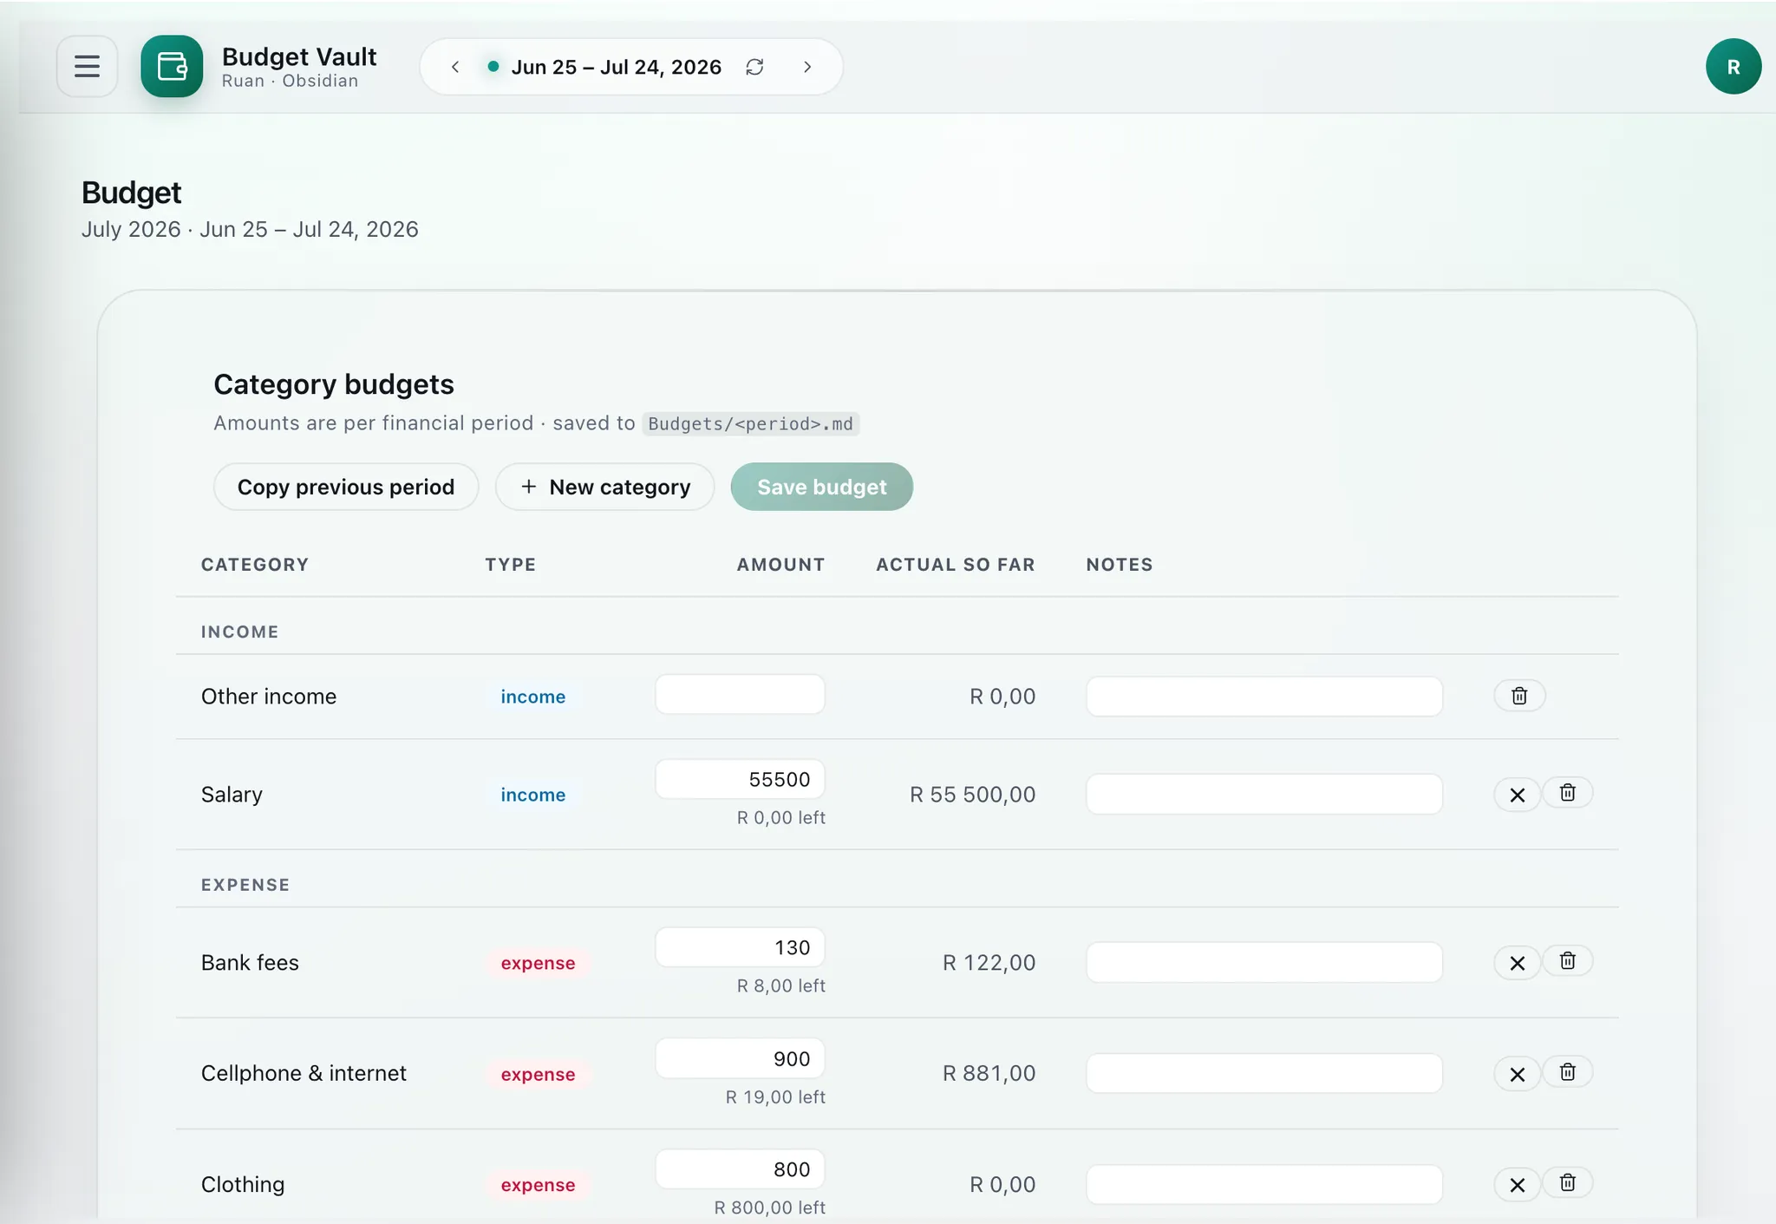
Task: Click Copy previous period button
Action: pyautogui.click(x=346, y=487)
